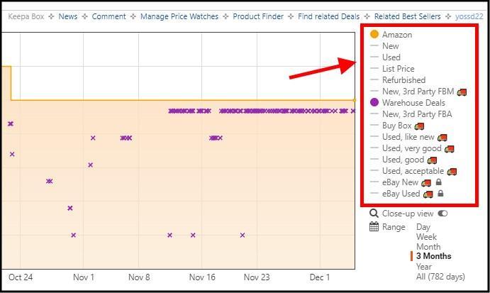Screen dimensions: 490x293
Task: Toggle New, 3rd Party FBM series
Action: (418, 92)
